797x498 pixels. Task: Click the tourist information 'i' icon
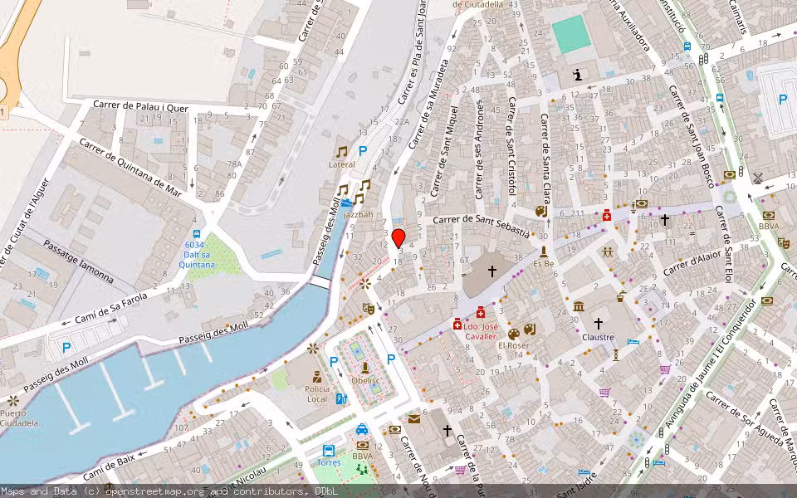pyautogui.click(x=577, y=76)
